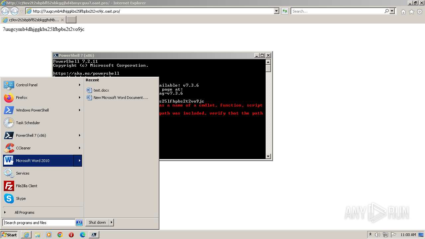Show hidden system tray icons

370,235
